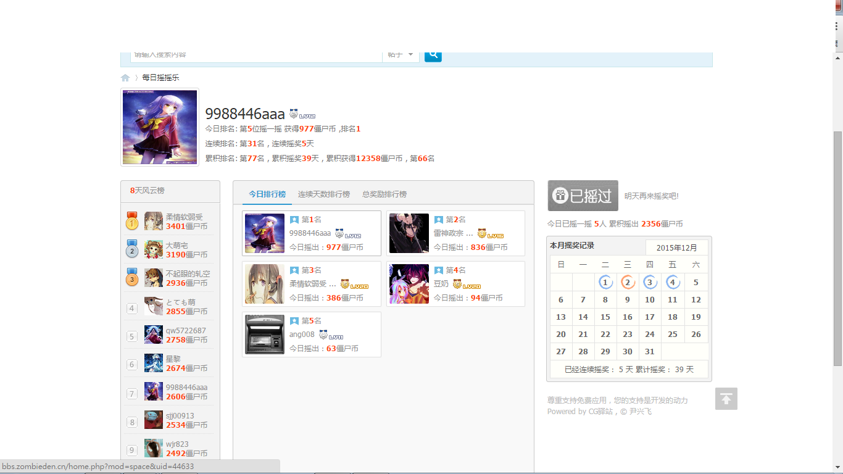843x474 pixels.
Task: Open 9988446aaa's large profile avatar
Action: tap(160, 127)
